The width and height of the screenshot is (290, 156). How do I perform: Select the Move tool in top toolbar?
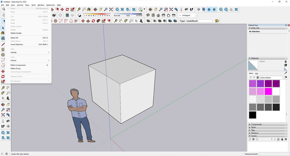click(62, 10)
